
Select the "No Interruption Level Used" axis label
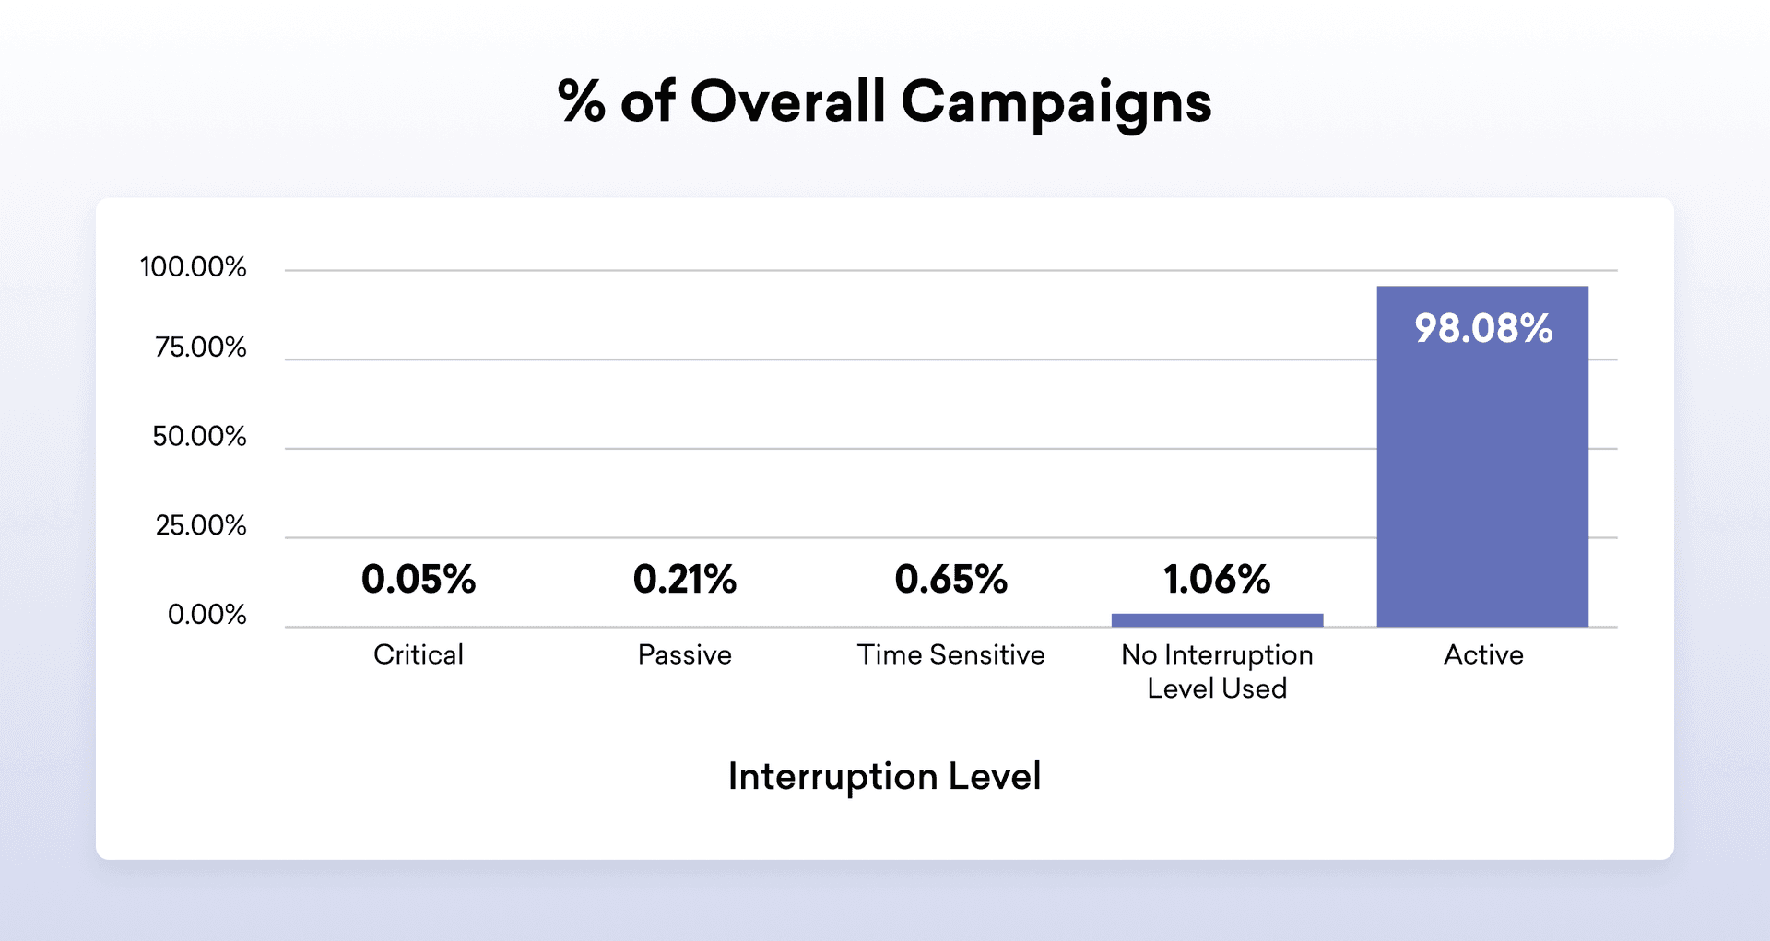tap(1217, 671)
